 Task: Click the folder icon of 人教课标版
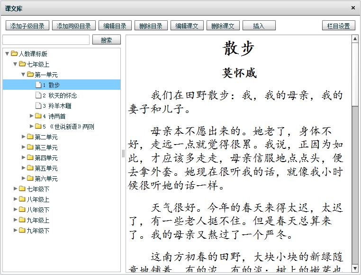(14, 54)
